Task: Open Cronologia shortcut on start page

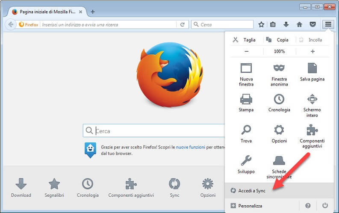Action: point(88,188)
